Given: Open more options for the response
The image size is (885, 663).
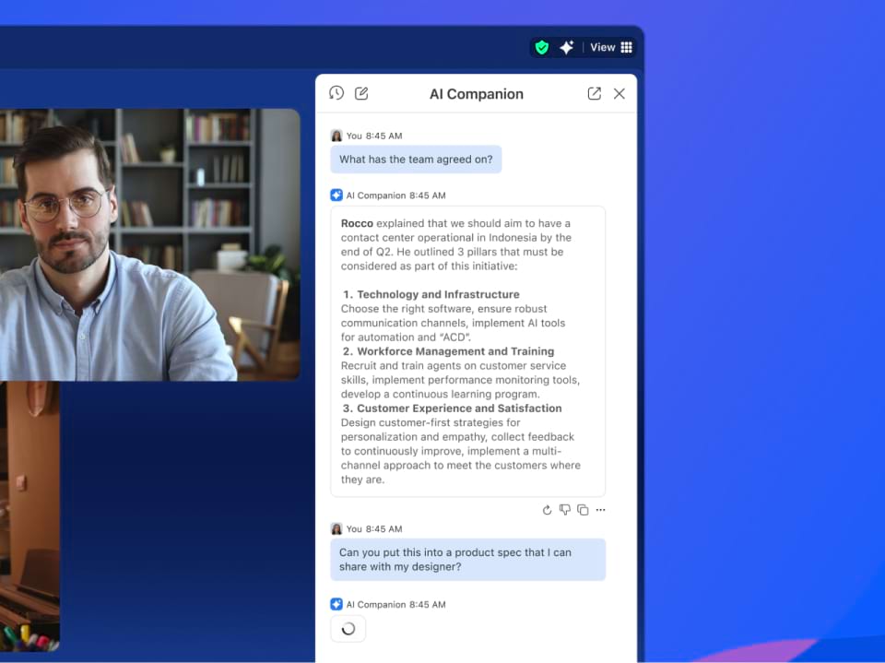Looking at the screenshot, I should [601, 510].
